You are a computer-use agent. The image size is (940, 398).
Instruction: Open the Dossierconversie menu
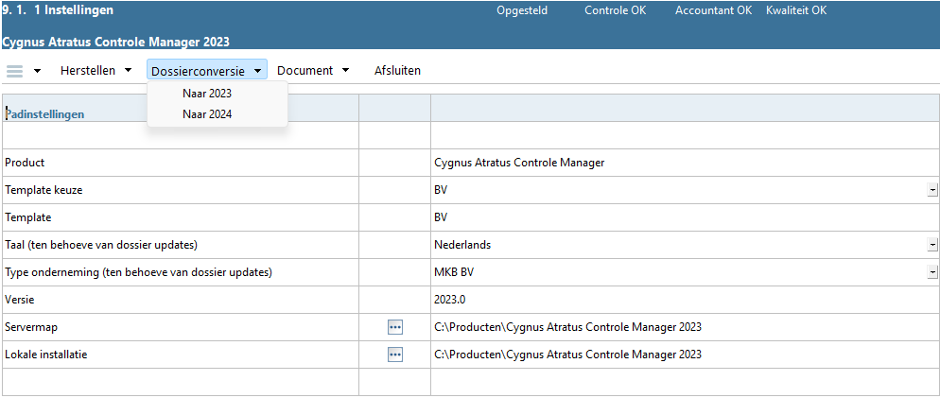pos(207,71)
